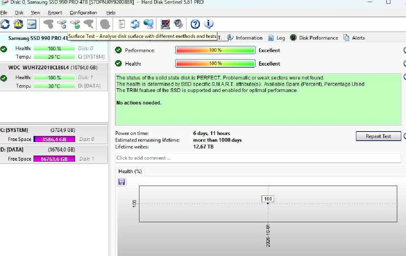The image size is (406, 256).
Task: Click the greyed-out icon right of Surface Test
Action: click(88, 24)
